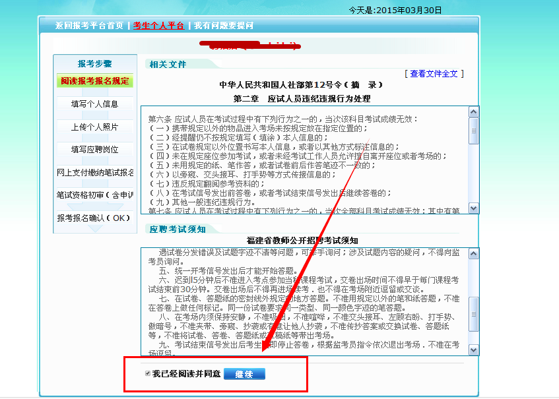This screenshot has height=399, width=559.
Task: Click 返回报考平台首页 in top navigation
Action: click(x=89, y=26)
